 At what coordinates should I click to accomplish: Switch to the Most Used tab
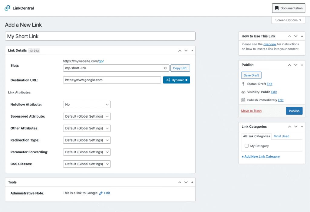[281, 136]
